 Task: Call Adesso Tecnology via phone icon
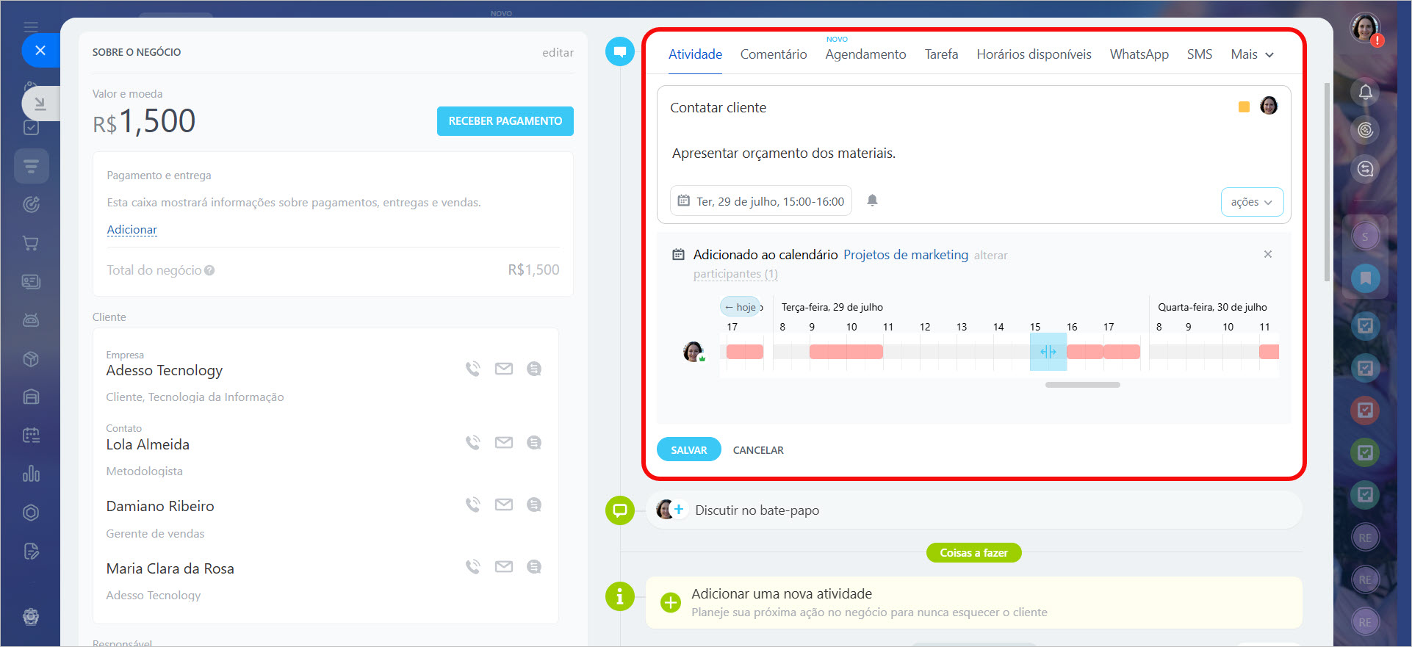click(x=473, y=369)
